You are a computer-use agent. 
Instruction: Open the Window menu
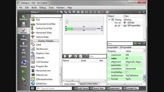(60, 7)
